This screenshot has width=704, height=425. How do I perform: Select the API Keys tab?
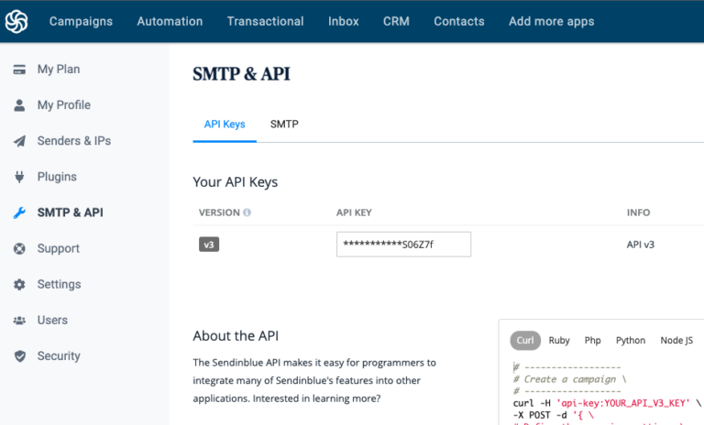[x=225, y=124]
